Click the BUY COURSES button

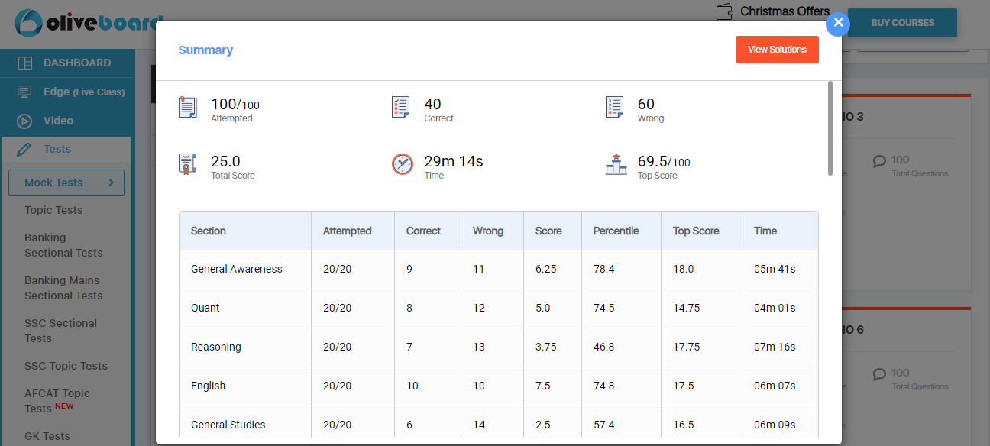[x=902, y=23]
